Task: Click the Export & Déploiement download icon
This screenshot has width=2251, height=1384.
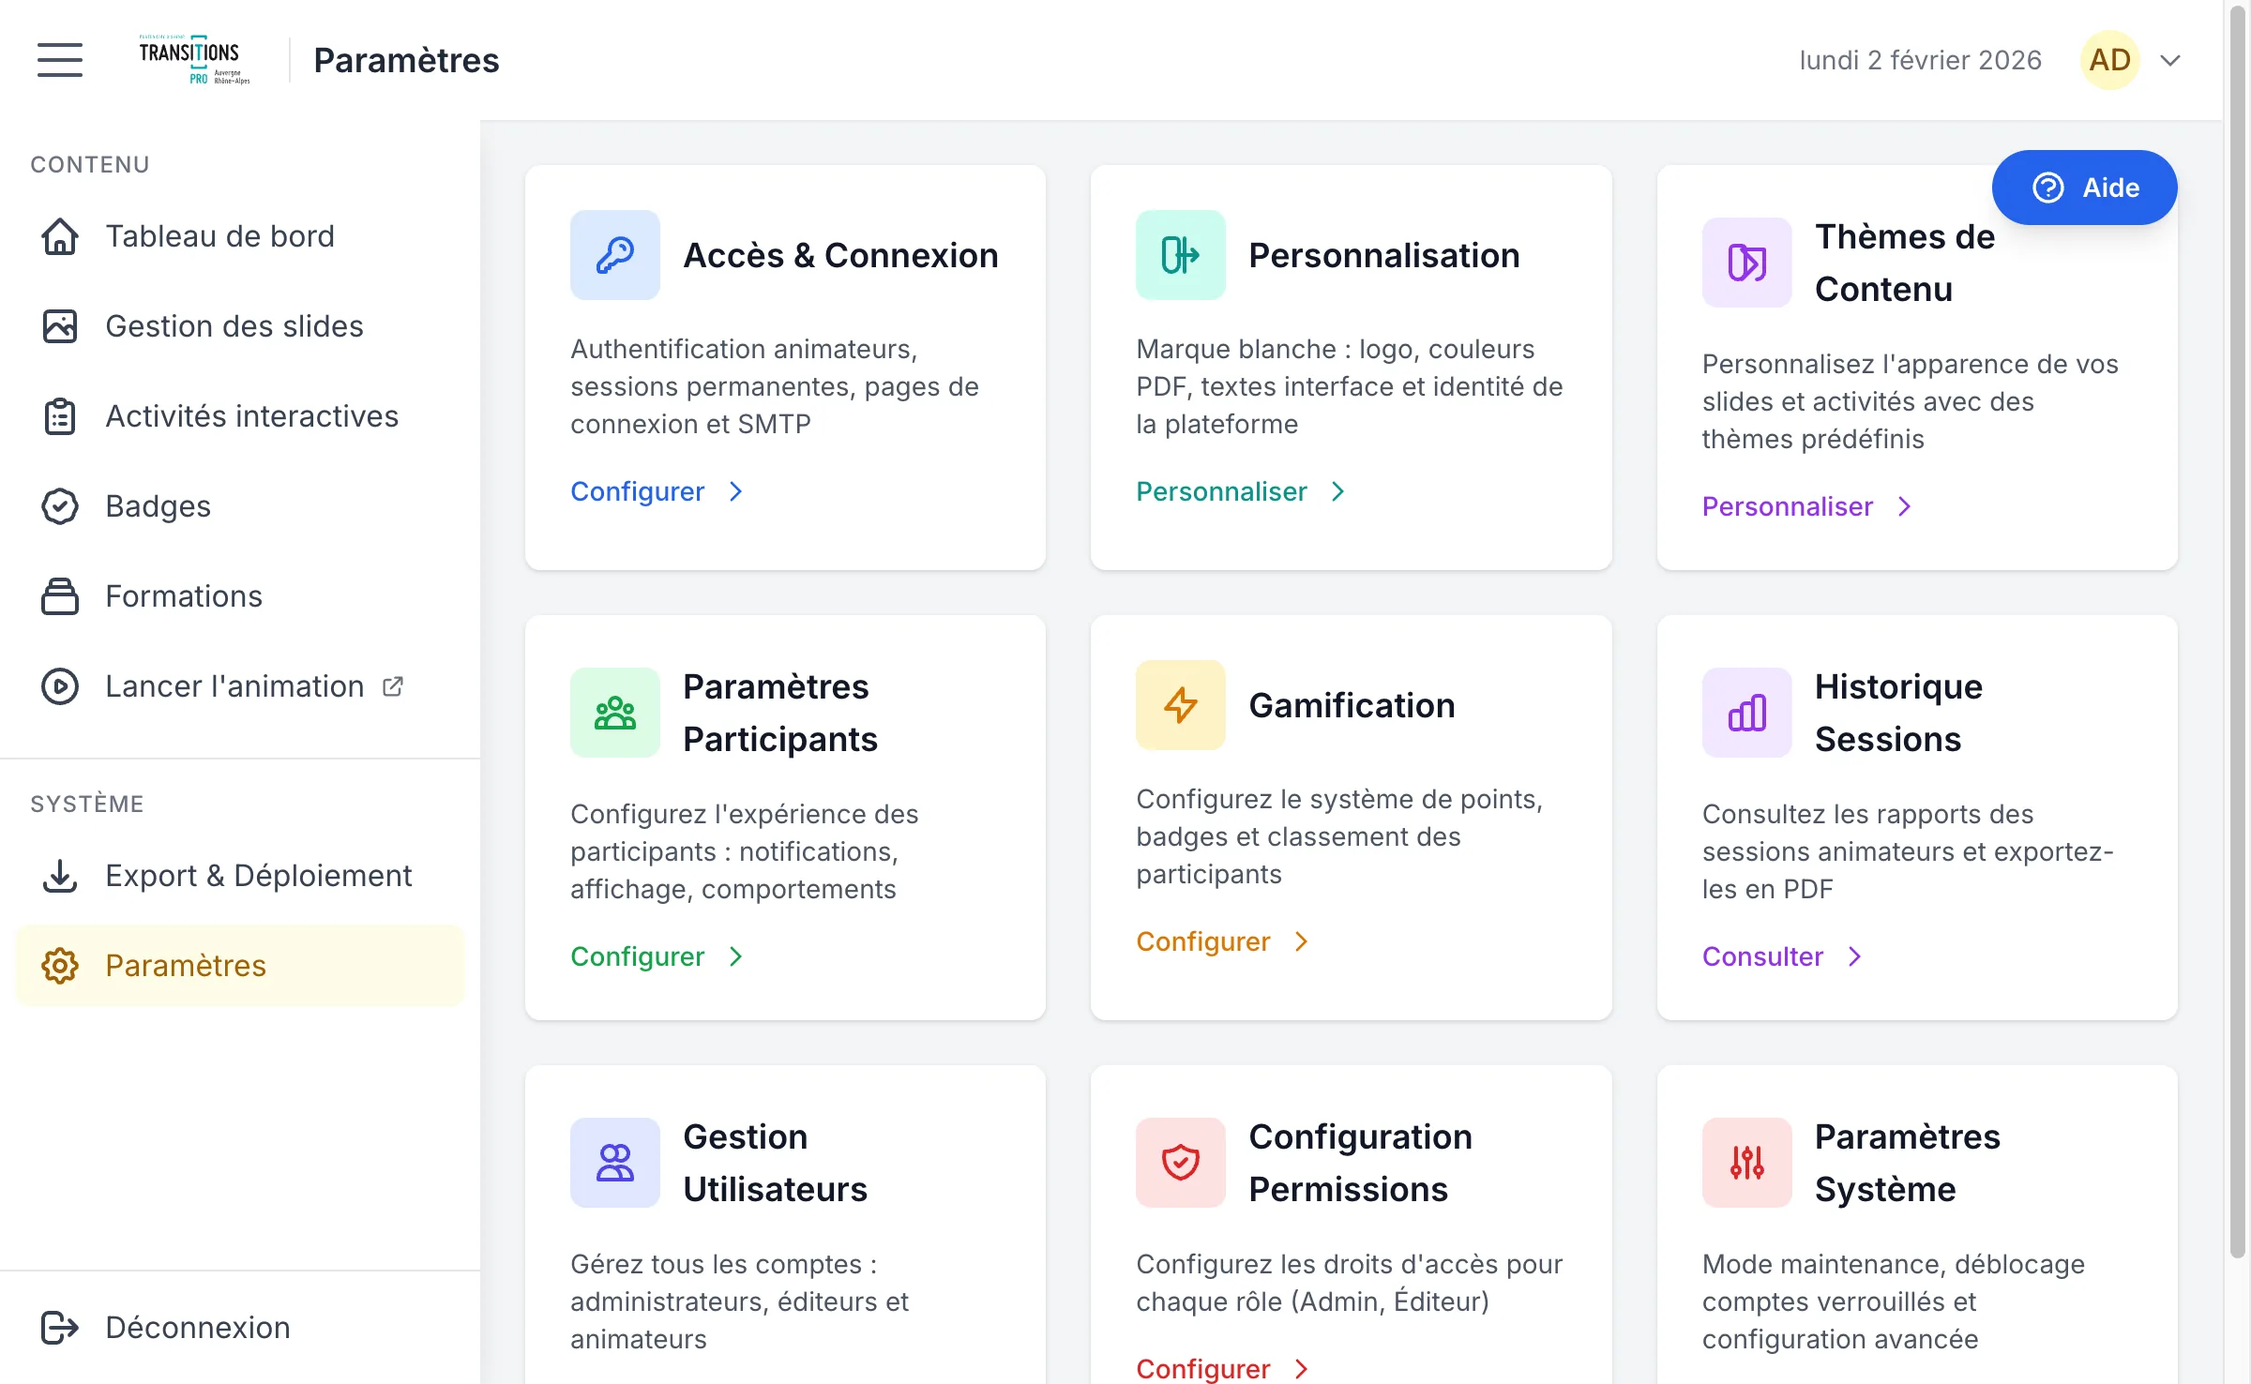Action: pos(60,876)
